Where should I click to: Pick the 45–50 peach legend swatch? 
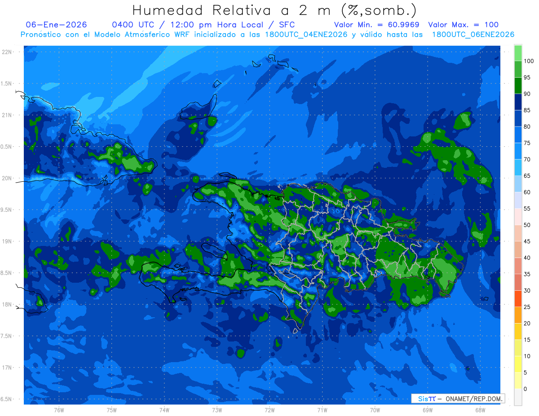pyautogui.click(x=518, y=233)
